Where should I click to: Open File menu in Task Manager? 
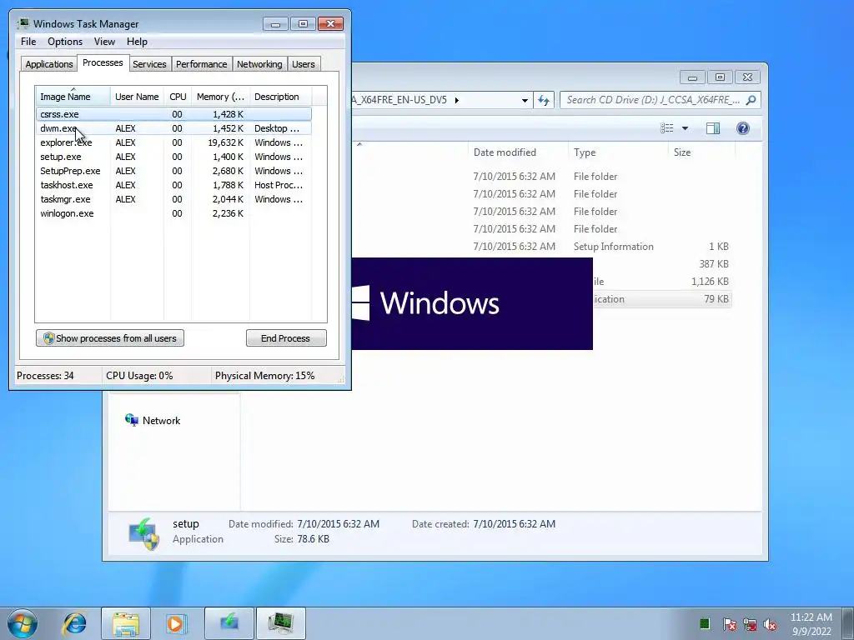[x=28, y=42]
